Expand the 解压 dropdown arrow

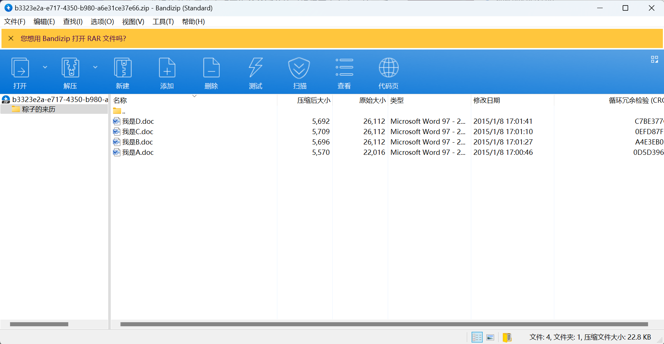click(x=95, y=67)
